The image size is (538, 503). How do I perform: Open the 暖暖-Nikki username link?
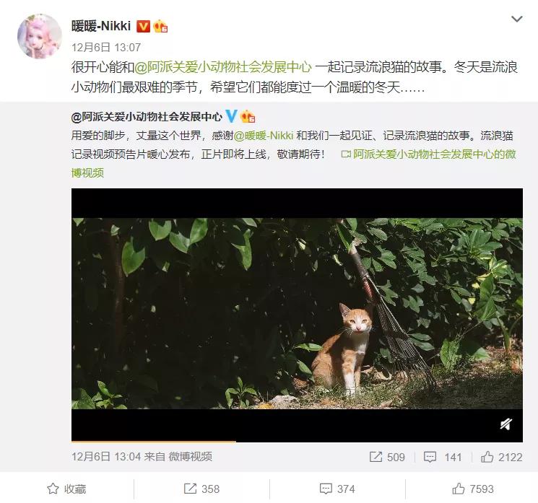point(101,26)
